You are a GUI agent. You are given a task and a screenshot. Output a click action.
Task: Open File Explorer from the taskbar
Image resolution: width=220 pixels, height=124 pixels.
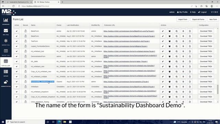(65, 122)
